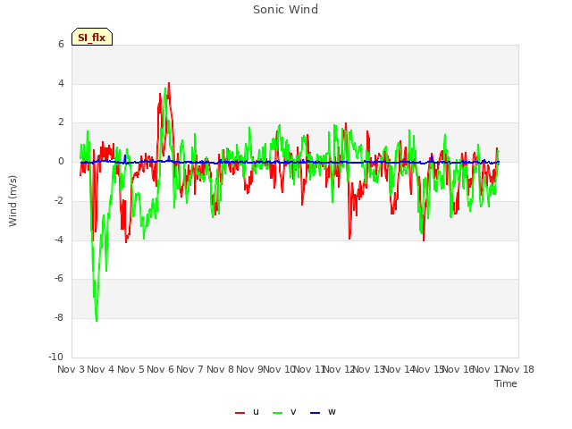
Task: Toggle the w series legend entry
Action: pos(323,412)
